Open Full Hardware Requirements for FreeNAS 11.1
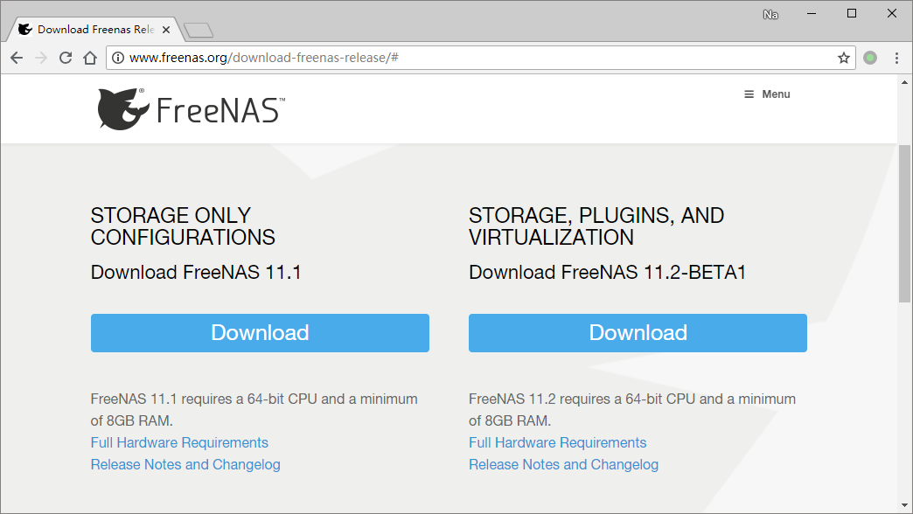913x514 pixels. (x=179, y=442)
